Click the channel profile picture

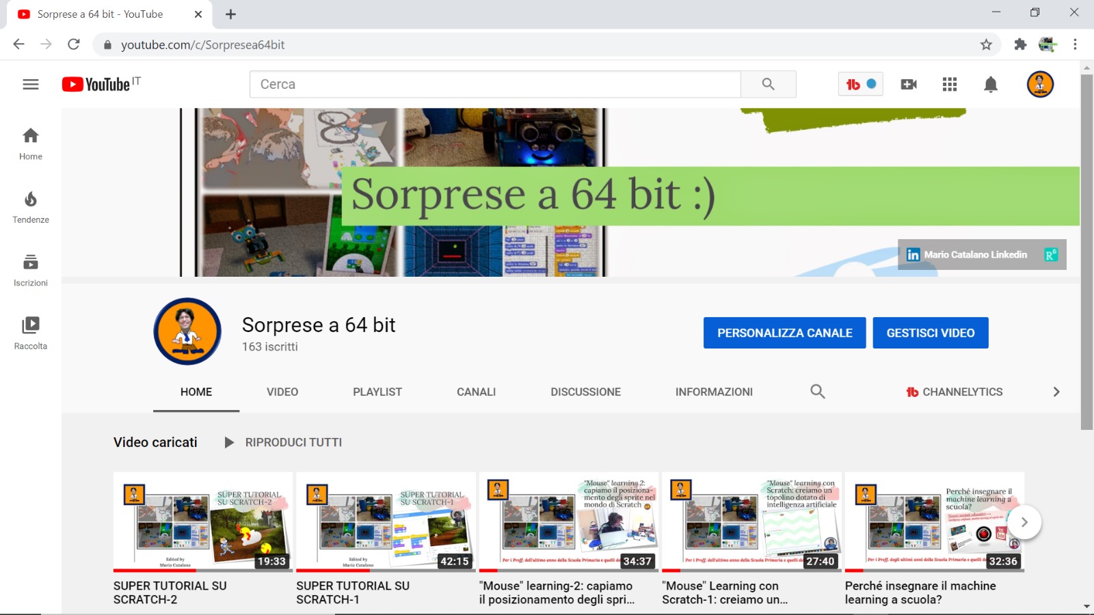[187, 331]
